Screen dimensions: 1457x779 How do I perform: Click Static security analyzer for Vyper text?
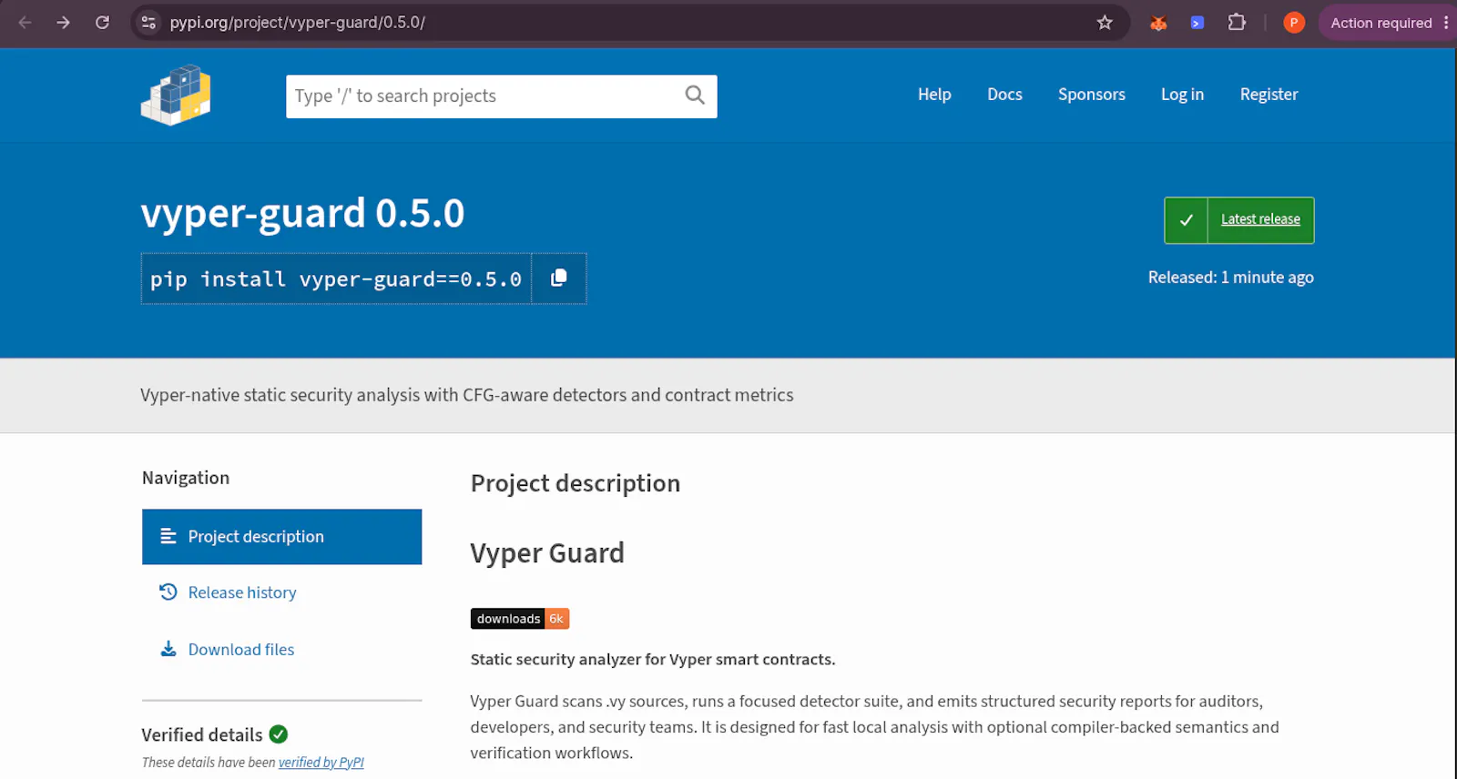tap(653, 660)
